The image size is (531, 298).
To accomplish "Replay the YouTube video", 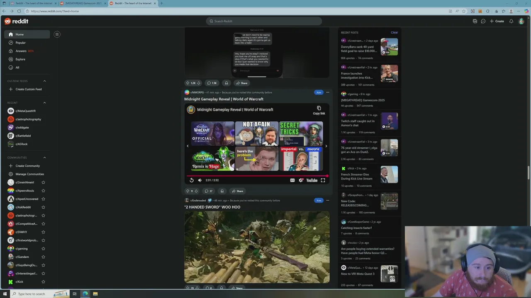I will click(x=192, y=180).
